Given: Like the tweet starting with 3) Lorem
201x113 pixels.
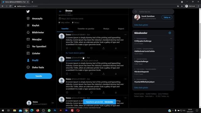Looking at the screenshot, I should pyautogui.click(x=91, y=74).
